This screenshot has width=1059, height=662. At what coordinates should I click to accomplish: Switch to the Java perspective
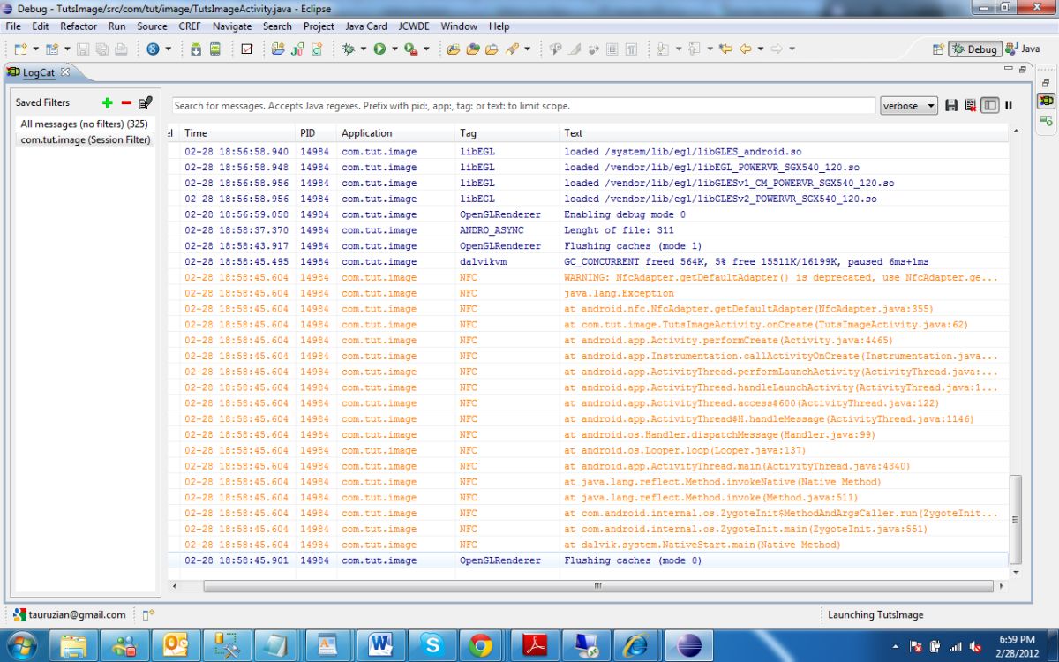(x=1024, y=49)
